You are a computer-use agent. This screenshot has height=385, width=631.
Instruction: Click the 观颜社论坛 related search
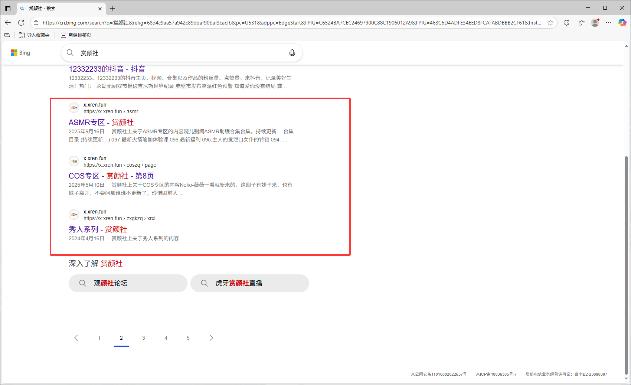click(x=128, y=283)
